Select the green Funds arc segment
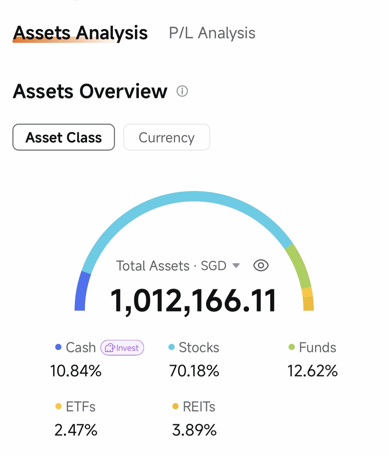 click(x=300, y=266)
